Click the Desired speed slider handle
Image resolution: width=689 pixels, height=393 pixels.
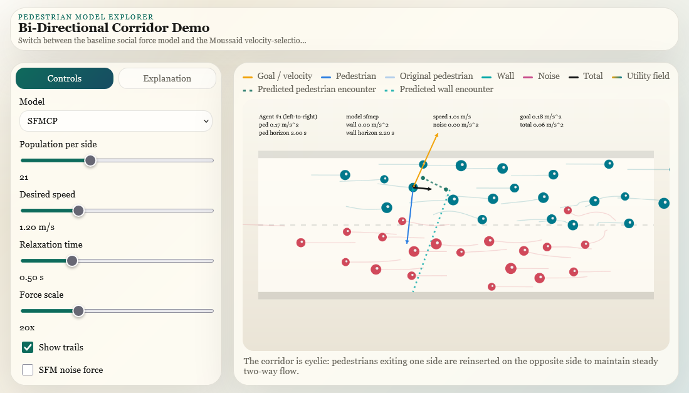tap(78, 211)
